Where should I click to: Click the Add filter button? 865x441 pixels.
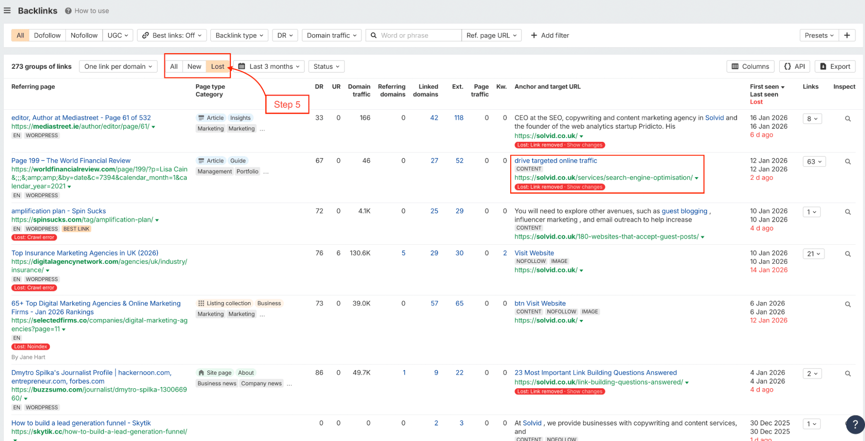point(550,35)
